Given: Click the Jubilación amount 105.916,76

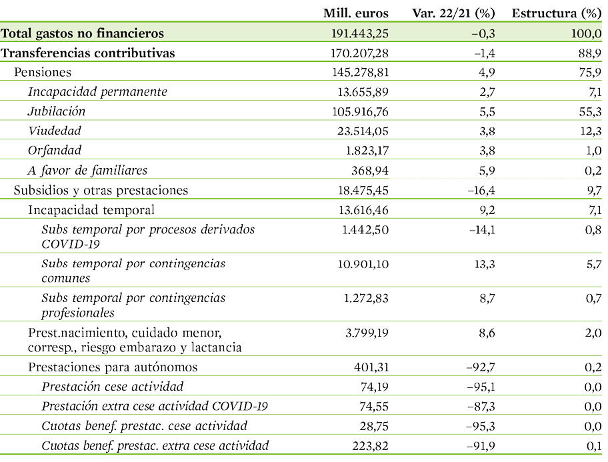Looking at the screenshot, I should (360, 112).
